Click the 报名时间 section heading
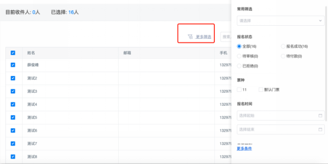The image size is (328, 164). (244, 104)
